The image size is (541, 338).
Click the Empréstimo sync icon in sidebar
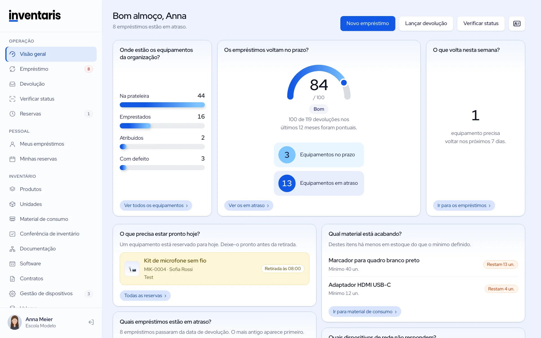12,69
